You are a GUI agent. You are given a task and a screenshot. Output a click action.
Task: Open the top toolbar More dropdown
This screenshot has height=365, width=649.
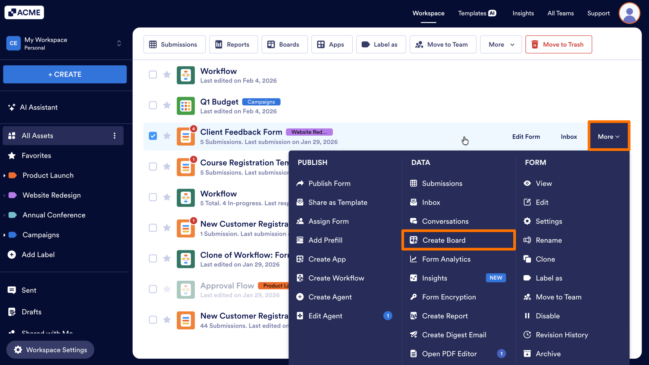tap(501, 45)
